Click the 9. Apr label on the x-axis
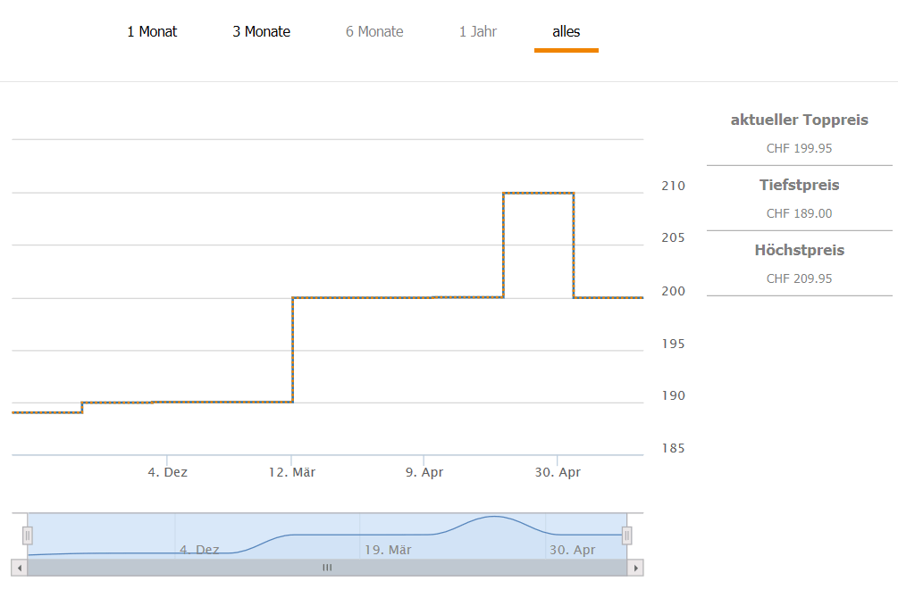The image size is (898, 606). (424, 472)
